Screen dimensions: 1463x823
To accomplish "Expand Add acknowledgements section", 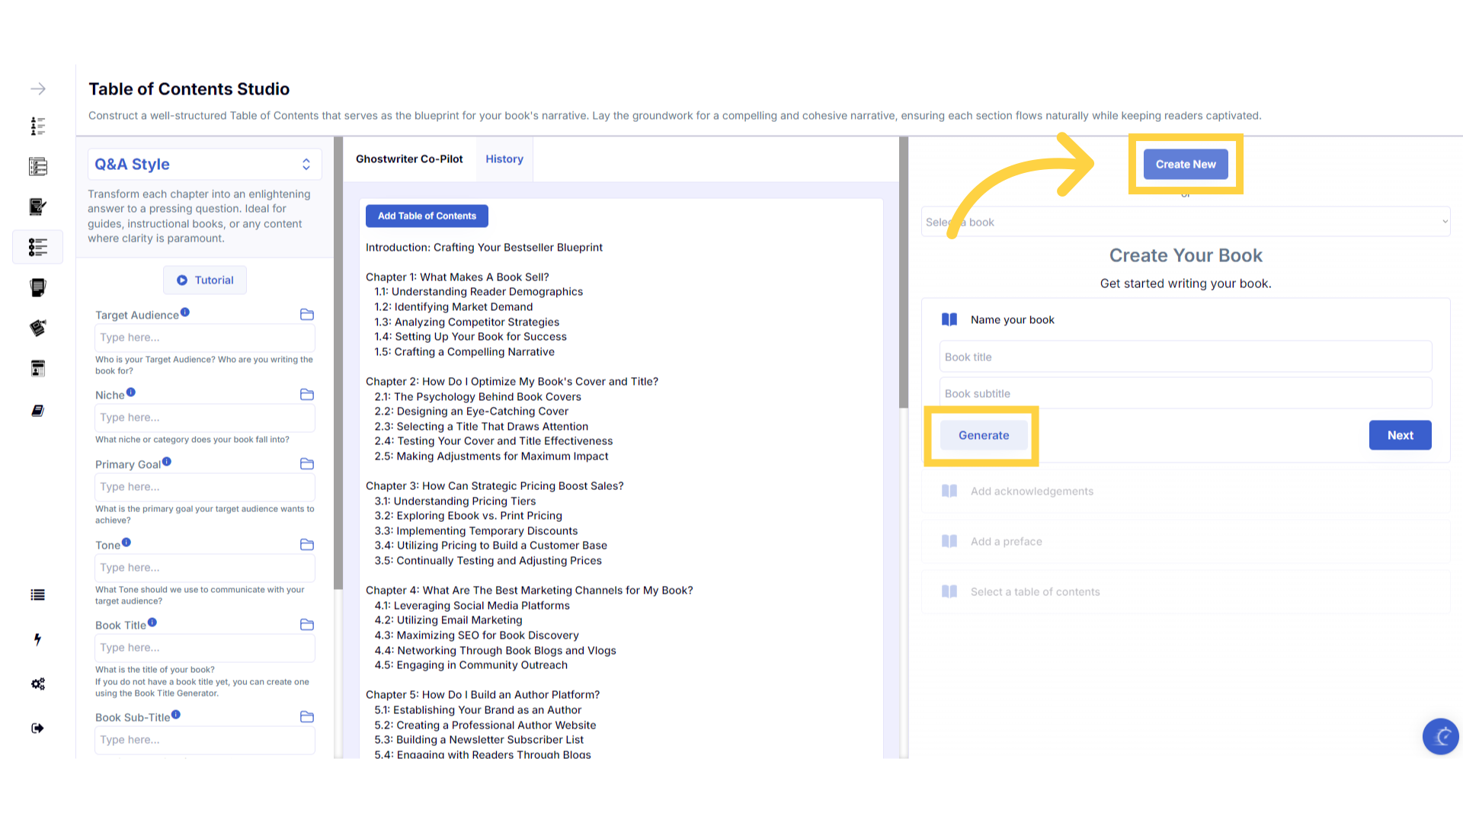I will coord(1032,492).
